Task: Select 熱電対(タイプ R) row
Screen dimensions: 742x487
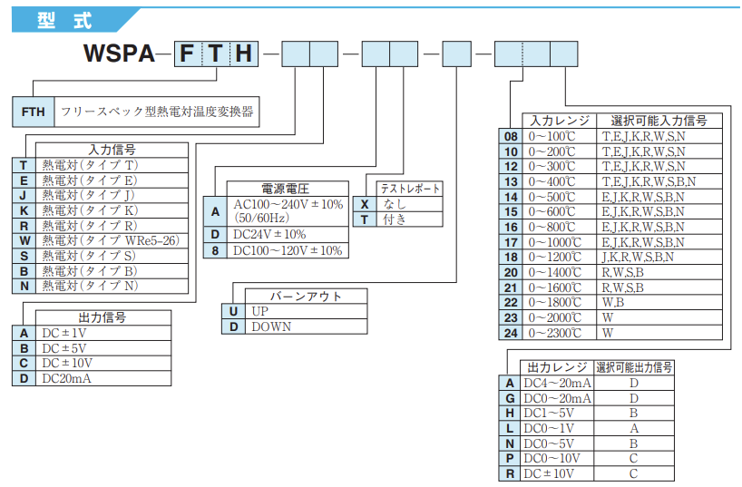Action: pyautogui.click(x=101, y=225)
